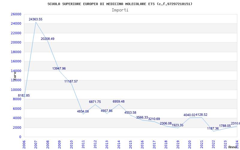Click the data label 4553.58
Image resolution: width=240 pixels, height=150 pixels.
[130, 113]
